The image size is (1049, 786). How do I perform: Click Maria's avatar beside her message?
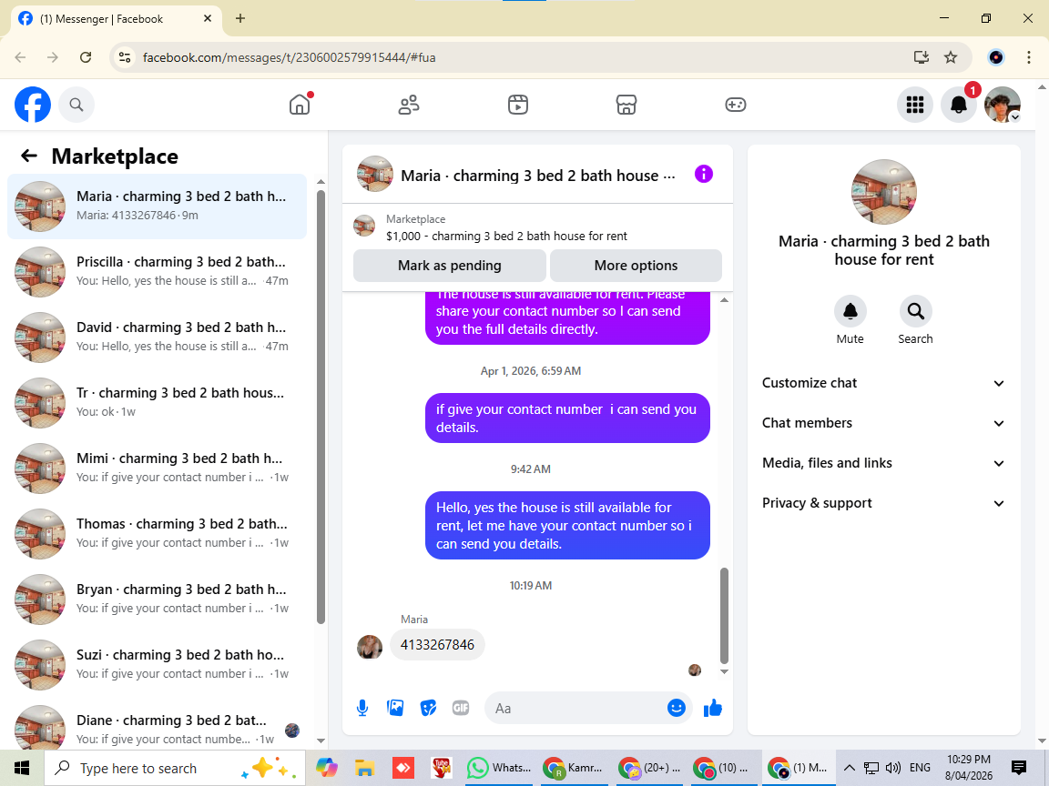370,647
